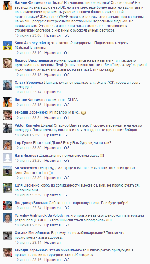Open like count on Viktor Kanyuka's comment

click(x=67, y=135)
